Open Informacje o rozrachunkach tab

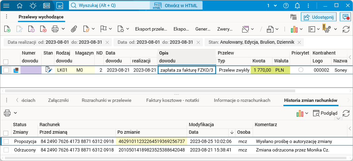coord(242,101)
